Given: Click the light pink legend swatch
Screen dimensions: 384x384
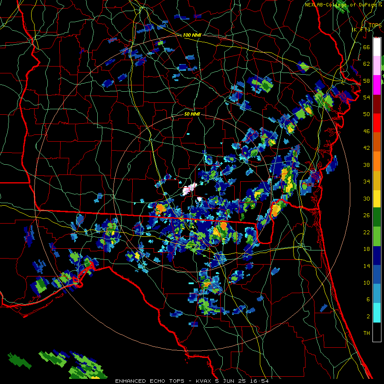Looking at the screenshot, I should [x=377, y=65].
